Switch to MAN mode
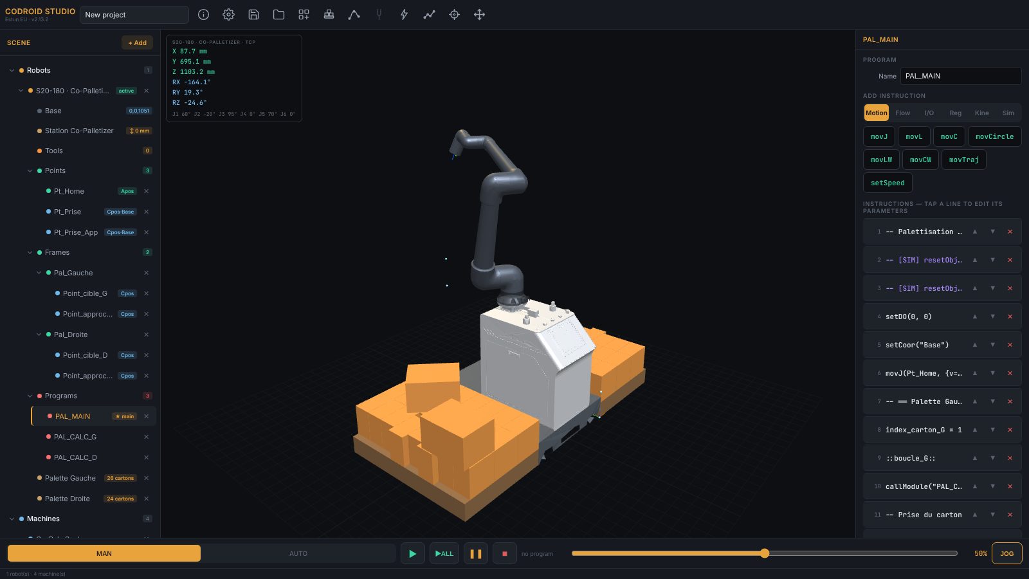The width and height of the screenshot is (1029, 579). tap(104, 553)
